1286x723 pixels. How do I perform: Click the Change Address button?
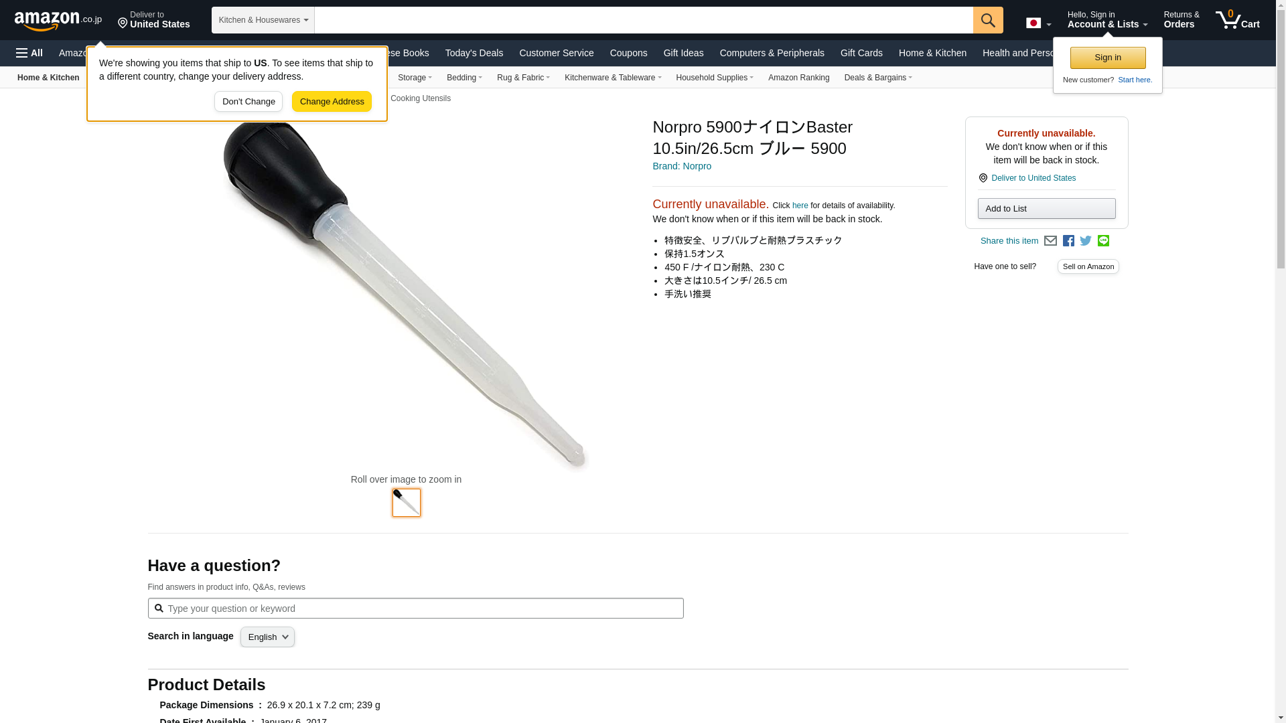332,102
